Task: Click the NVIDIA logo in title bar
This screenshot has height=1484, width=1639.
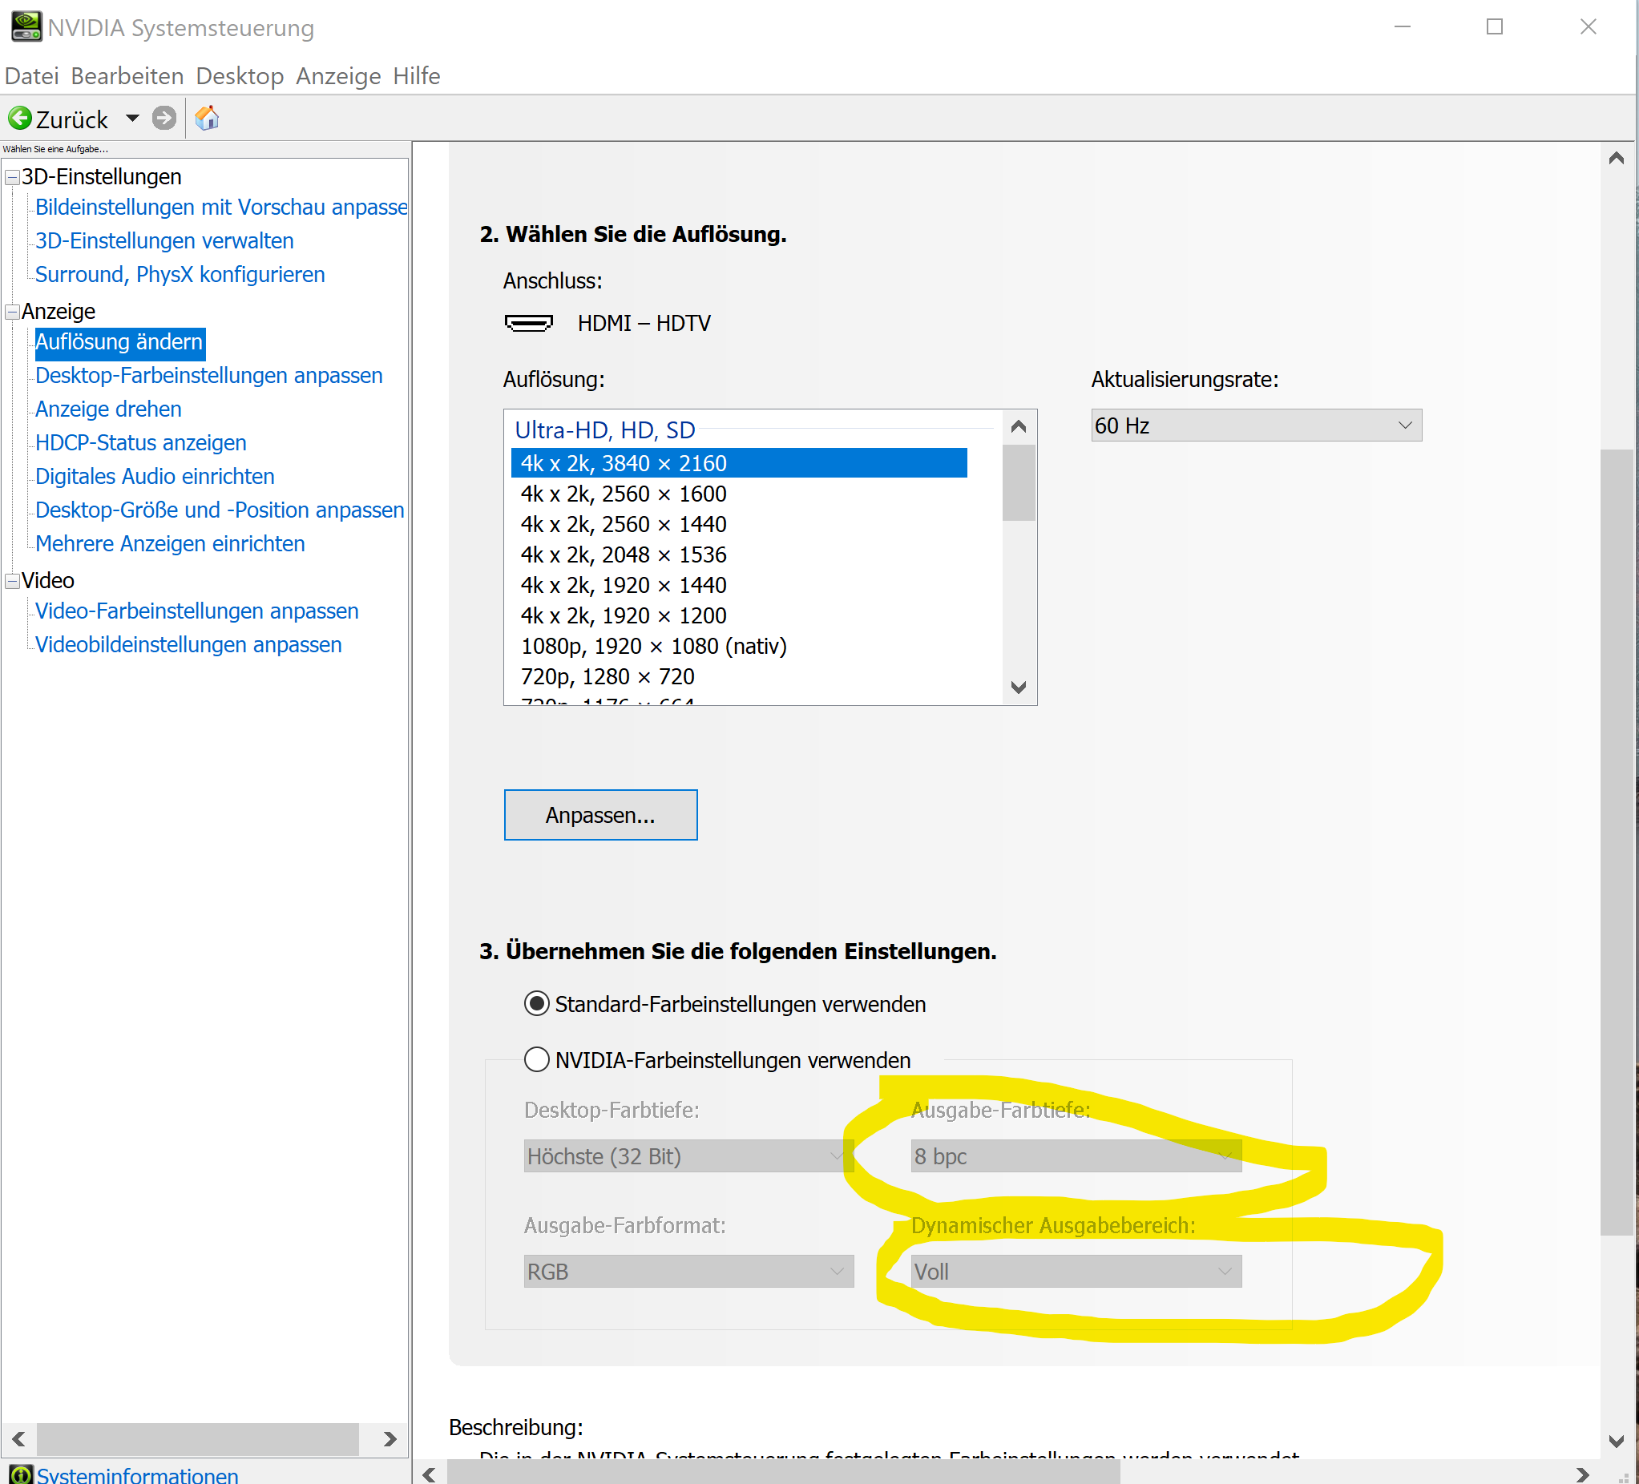Action: coord(26,26)
